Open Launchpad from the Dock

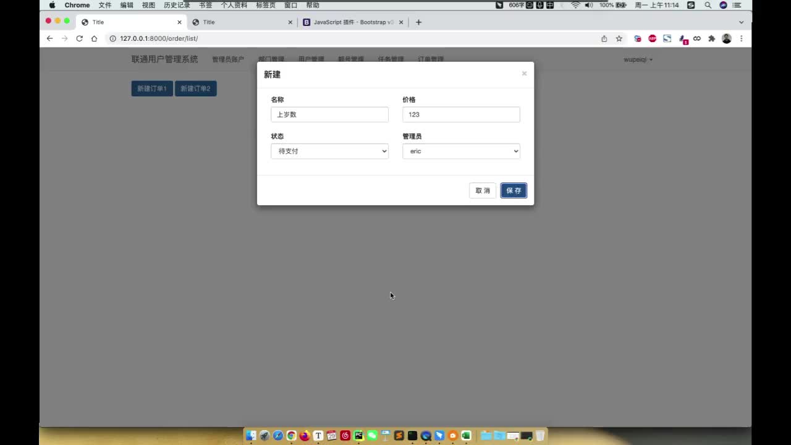coord(264,436)
